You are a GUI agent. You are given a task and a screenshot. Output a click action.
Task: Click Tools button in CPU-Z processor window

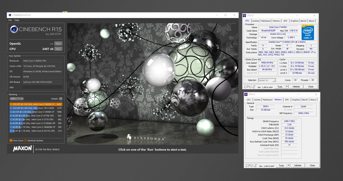click(x=280, y=87)
